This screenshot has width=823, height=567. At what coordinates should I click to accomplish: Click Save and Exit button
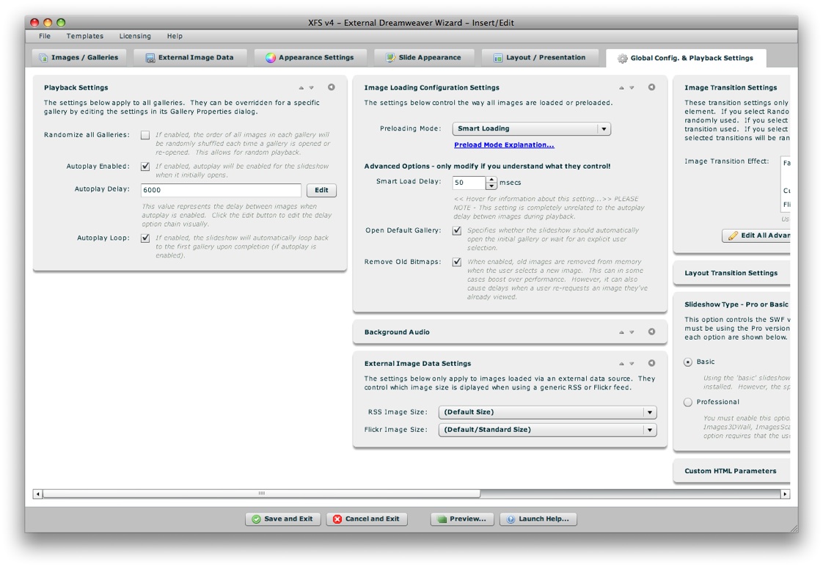pyautogui.click(x=282, y=519)
